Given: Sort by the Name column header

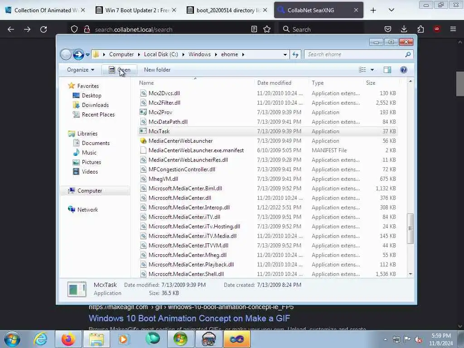Looking at the screenshot, I should 195,83.
